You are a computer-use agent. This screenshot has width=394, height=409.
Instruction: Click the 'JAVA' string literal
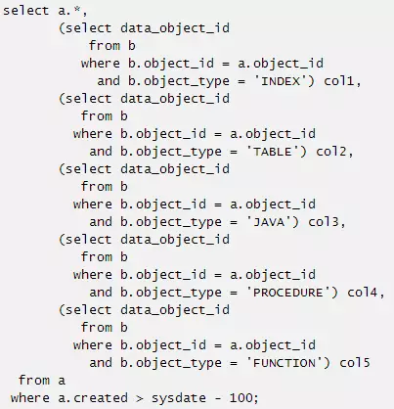(x=269, y=222)
